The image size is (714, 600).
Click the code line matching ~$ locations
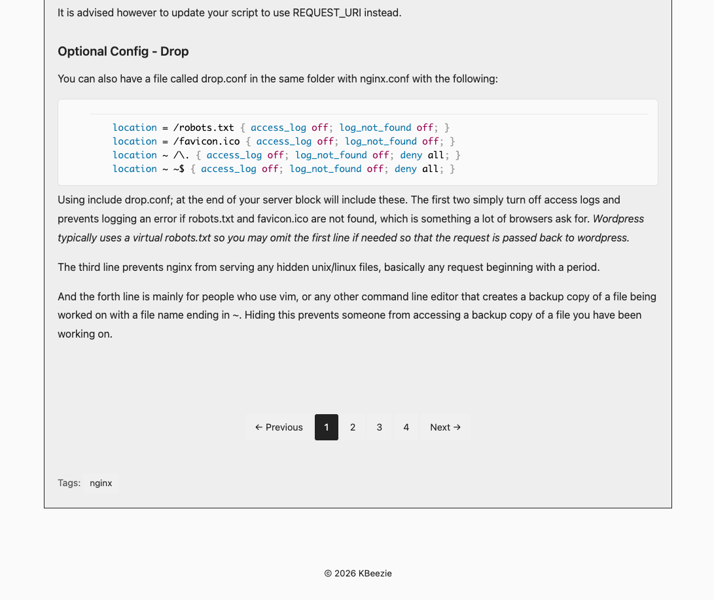(283, 169)
